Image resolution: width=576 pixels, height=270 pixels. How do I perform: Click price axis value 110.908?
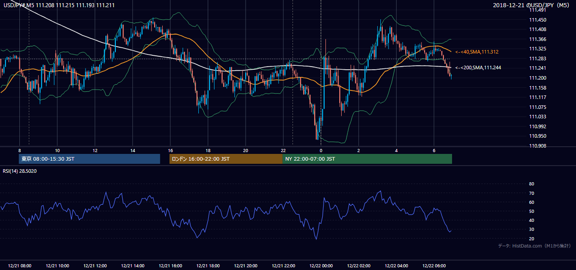tap(538, 146)
